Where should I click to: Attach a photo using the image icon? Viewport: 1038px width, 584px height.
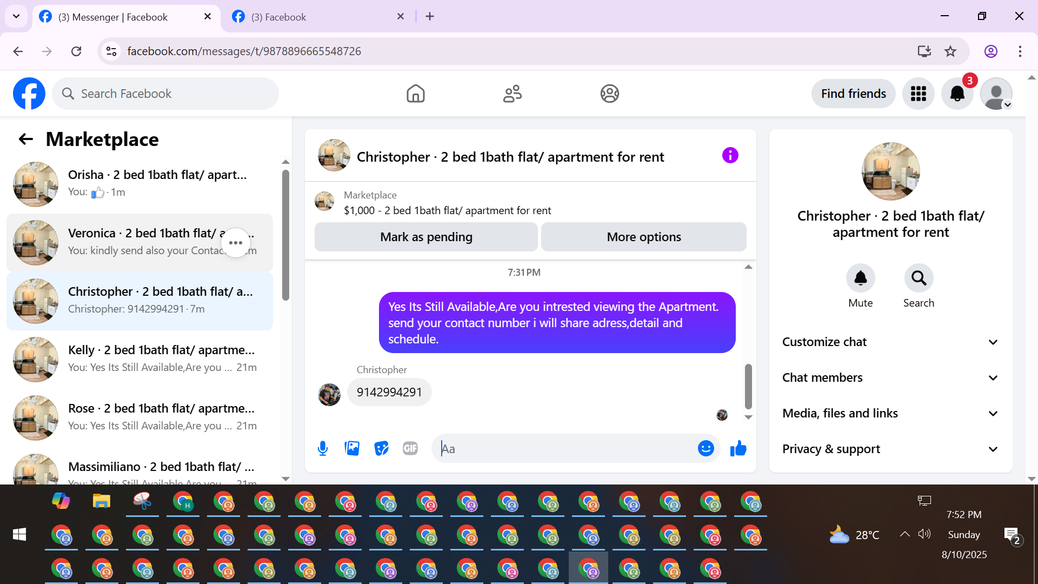click(x=352, y=448)
